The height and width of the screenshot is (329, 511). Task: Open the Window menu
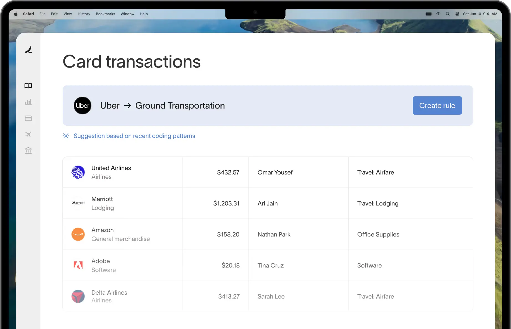[x=127, y=14]
